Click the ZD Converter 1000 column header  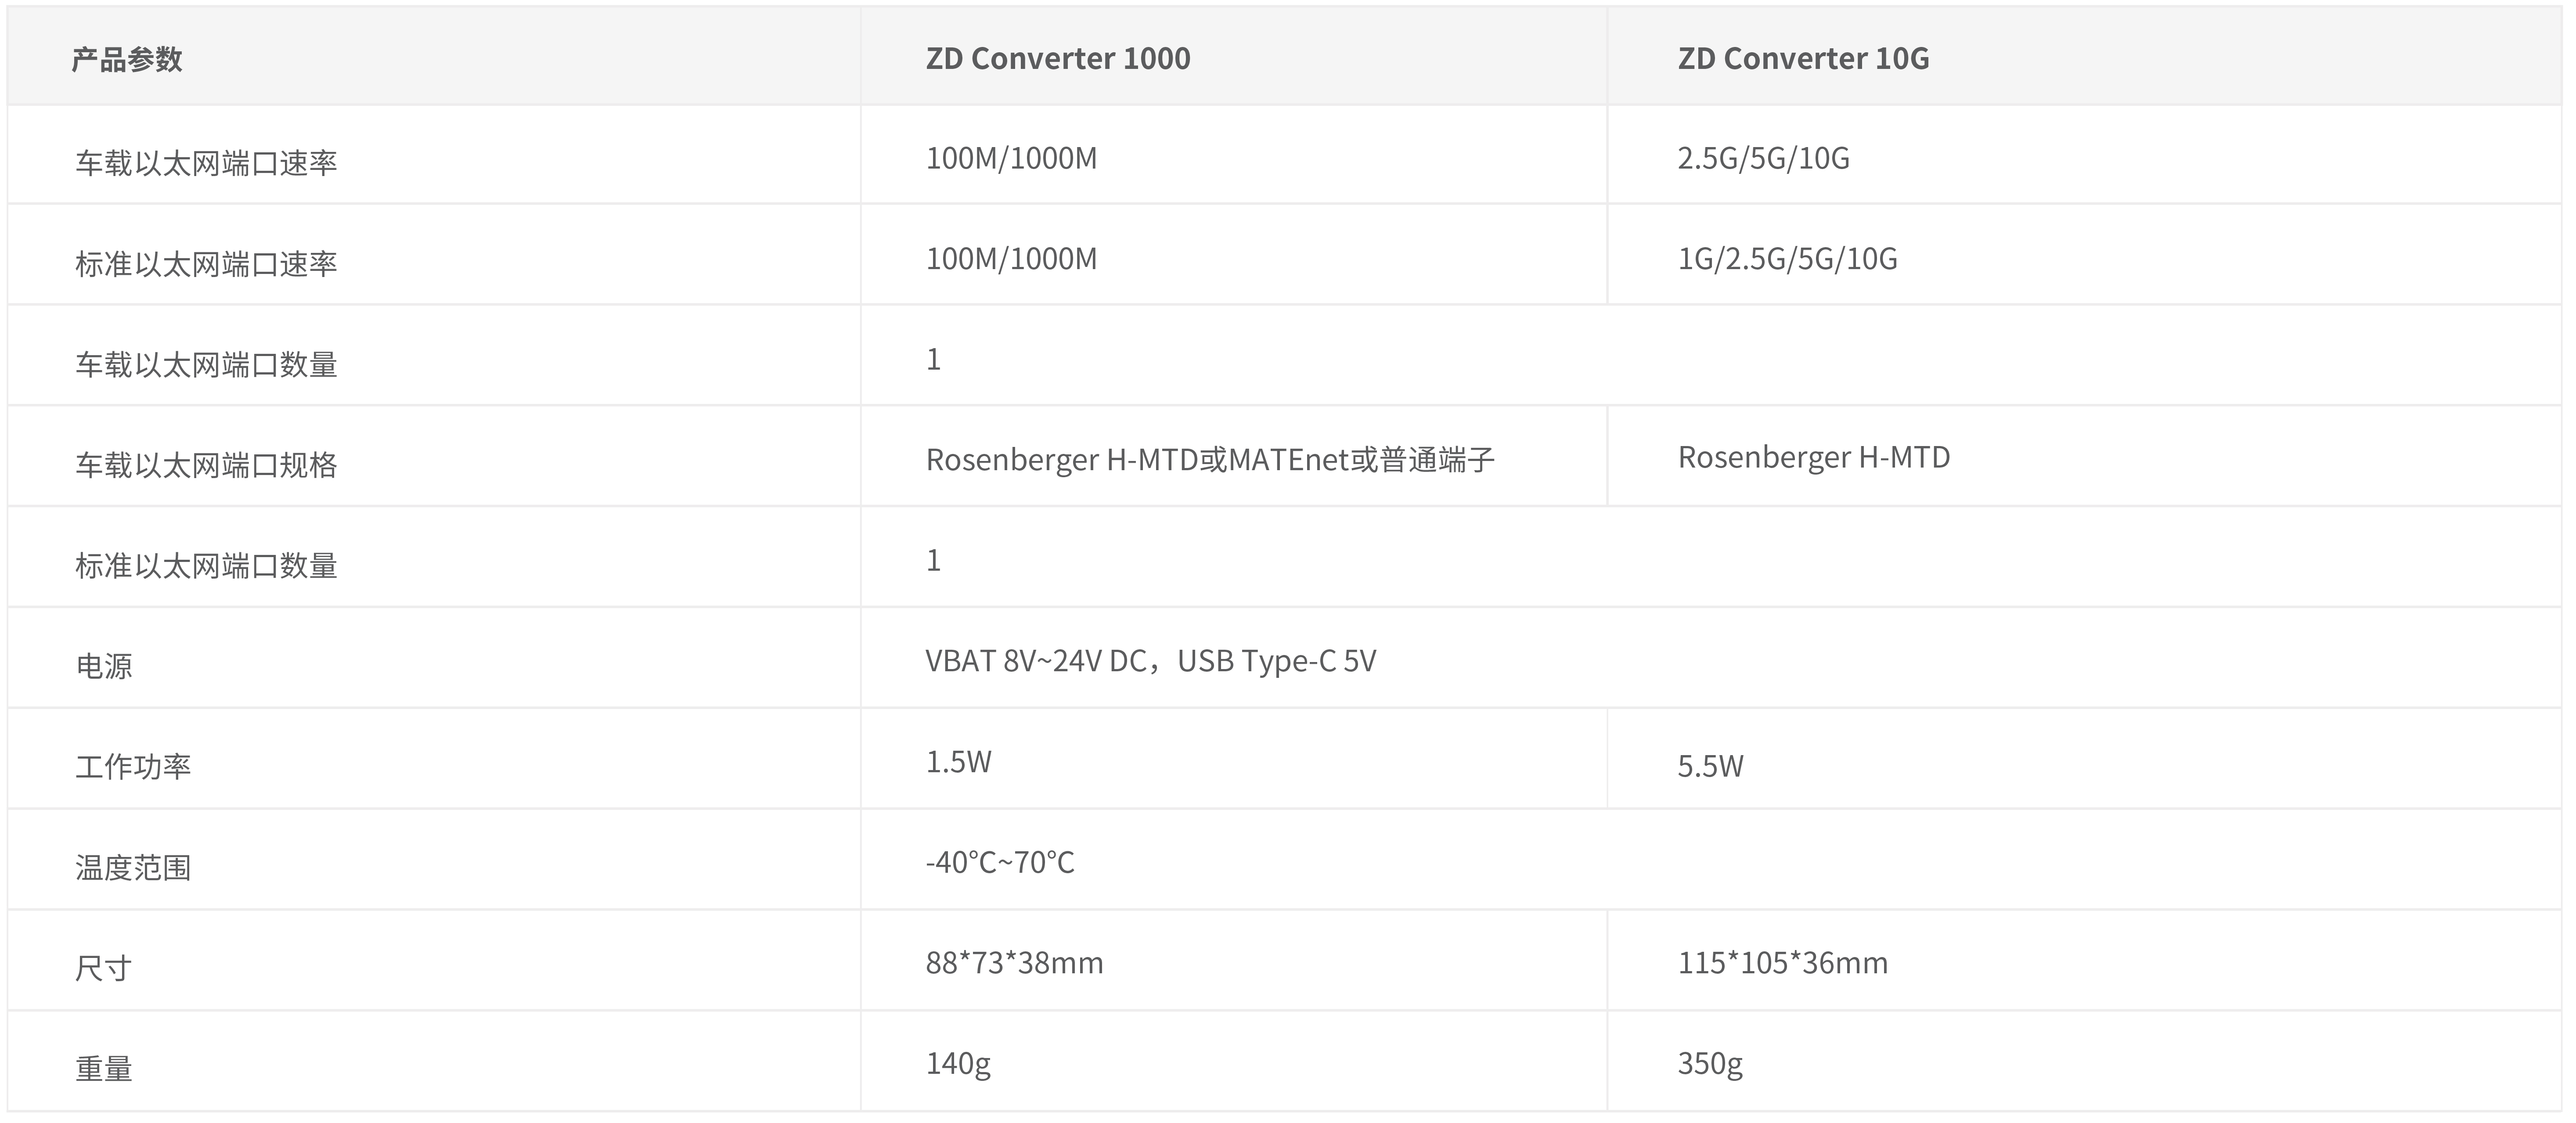(1058, 58)
